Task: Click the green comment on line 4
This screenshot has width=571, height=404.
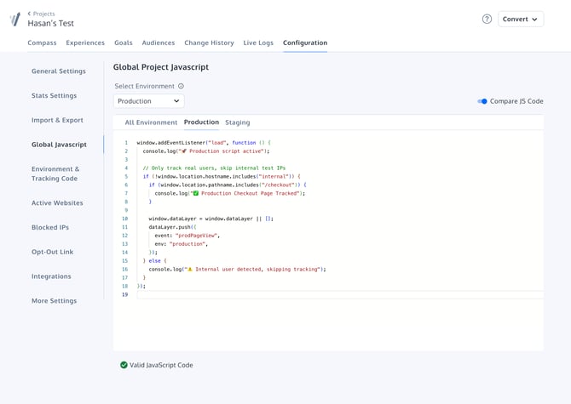Action: 214,168
